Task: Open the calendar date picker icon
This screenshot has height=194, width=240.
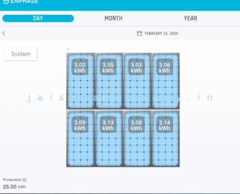Action: 139,33
